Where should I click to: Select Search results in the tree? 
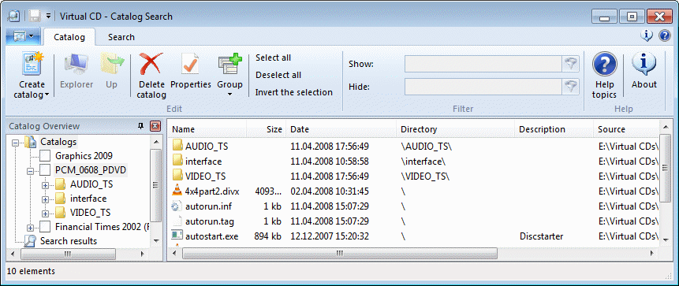[x=69, y=241]
